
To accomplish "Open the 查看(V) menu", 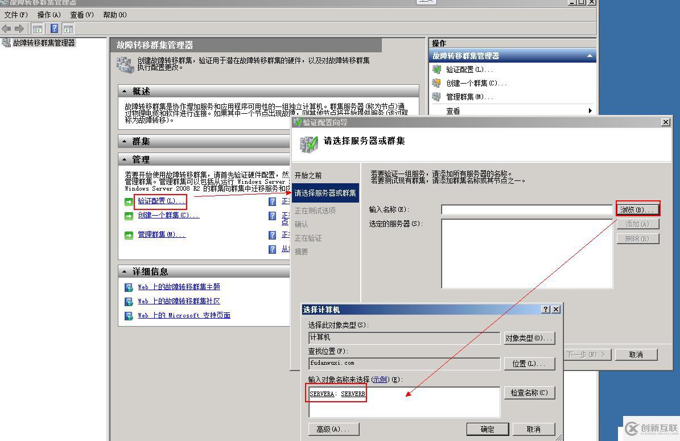I will coord(82,15).
